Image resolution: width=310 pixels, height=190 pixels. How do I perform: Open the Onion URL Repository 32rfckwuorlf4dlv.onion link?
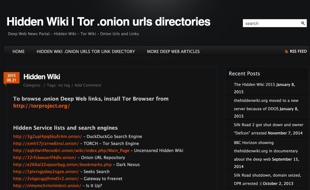(x=45, y=158)
